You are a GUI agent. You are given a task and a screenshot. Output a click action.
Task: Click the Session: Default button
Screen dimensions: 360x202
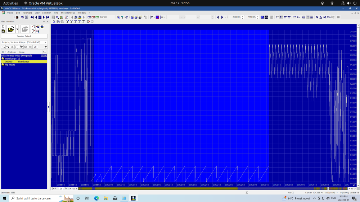(24, 36)
